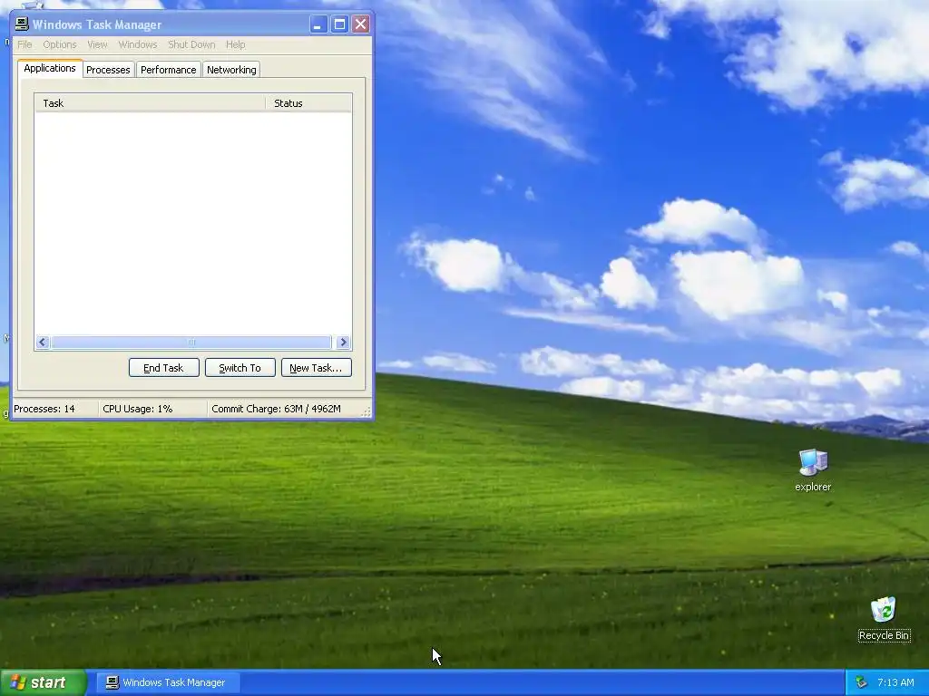Open the Start menu
The image size is (929, 696).
tap(43, 682)
